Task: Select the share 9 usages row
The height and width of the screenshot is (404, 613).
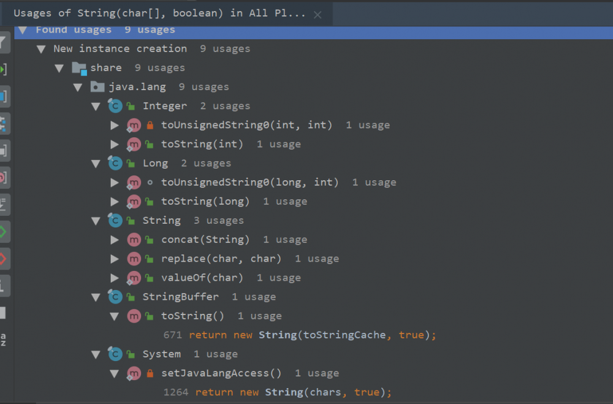Action: pyautogui.click(x=313, y=68)
